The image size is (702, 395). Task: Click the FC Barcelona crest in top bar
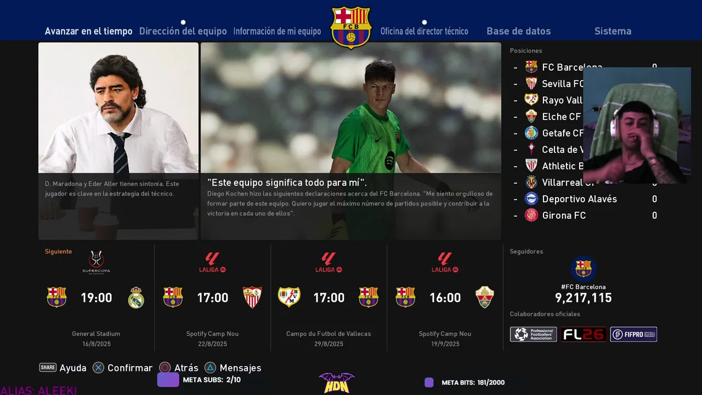point(351,27)
